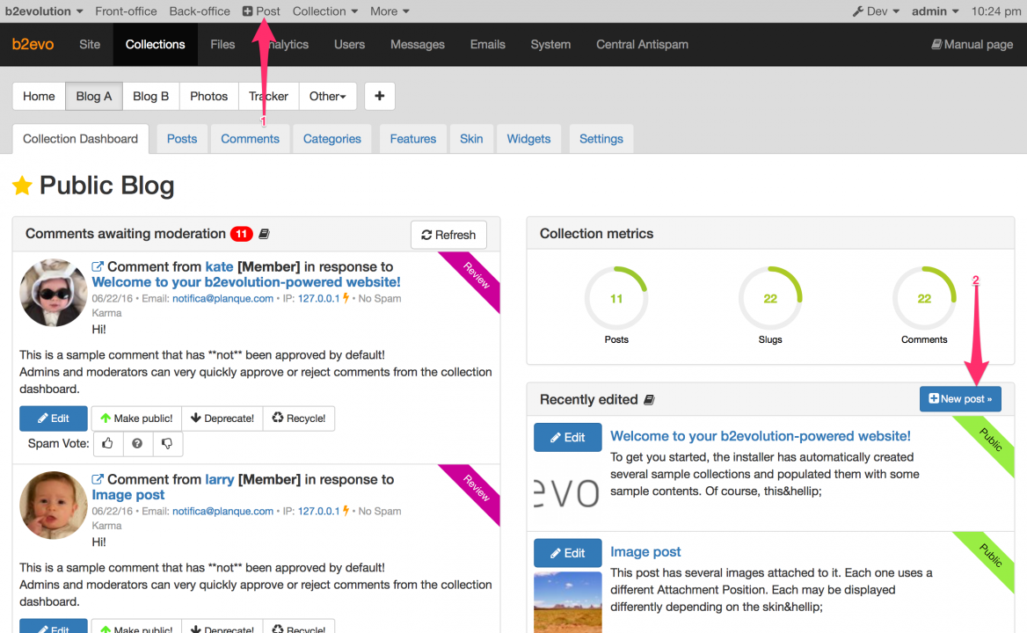Click lightning bolt icon in kate's comment
The height and width of the screenshot is (633, 1027).
(346, 298)
